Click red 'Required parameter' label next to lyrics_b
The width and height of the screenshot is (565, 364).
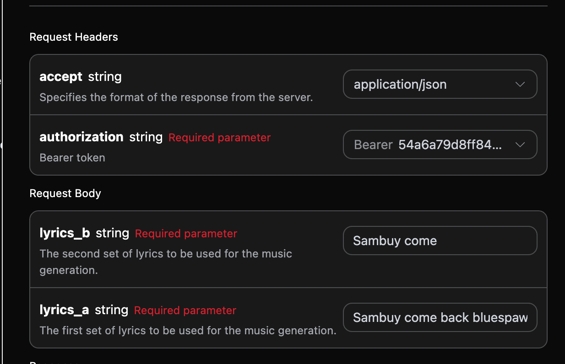pyautogui.click(x=186, y=234)
